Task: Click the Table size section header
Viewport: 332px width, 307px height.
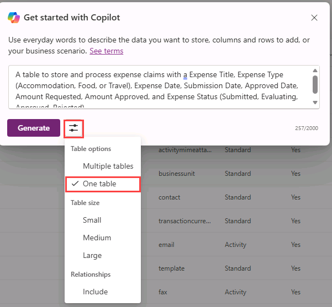Action: point(85,203)
